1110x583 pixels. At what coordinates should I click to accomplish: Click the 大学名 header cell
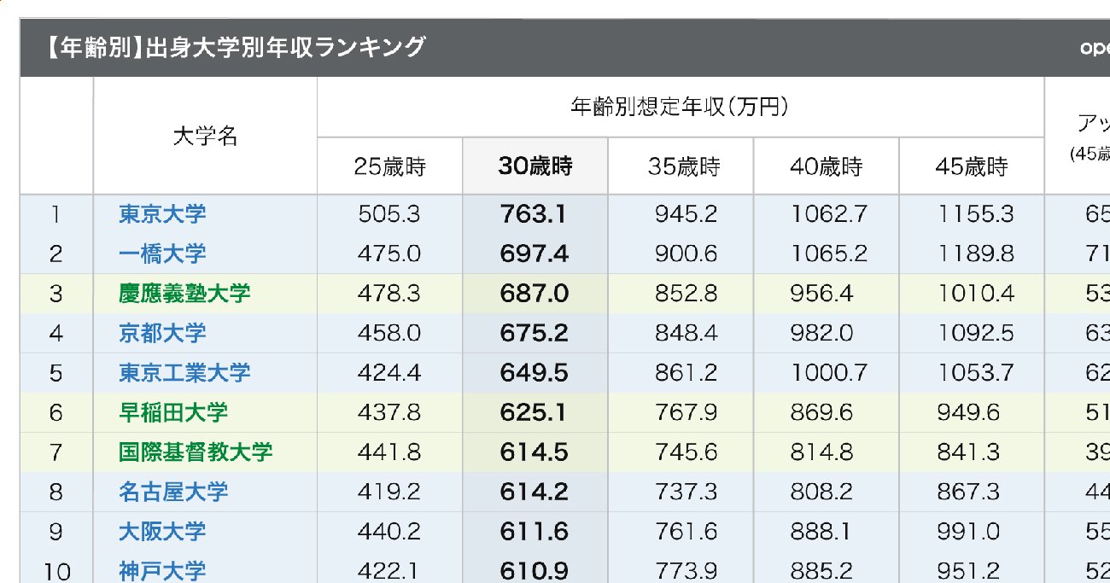coord(205,137)
